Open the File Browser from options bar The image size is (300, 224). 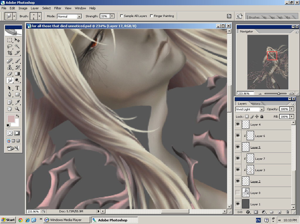coord(239,16)
